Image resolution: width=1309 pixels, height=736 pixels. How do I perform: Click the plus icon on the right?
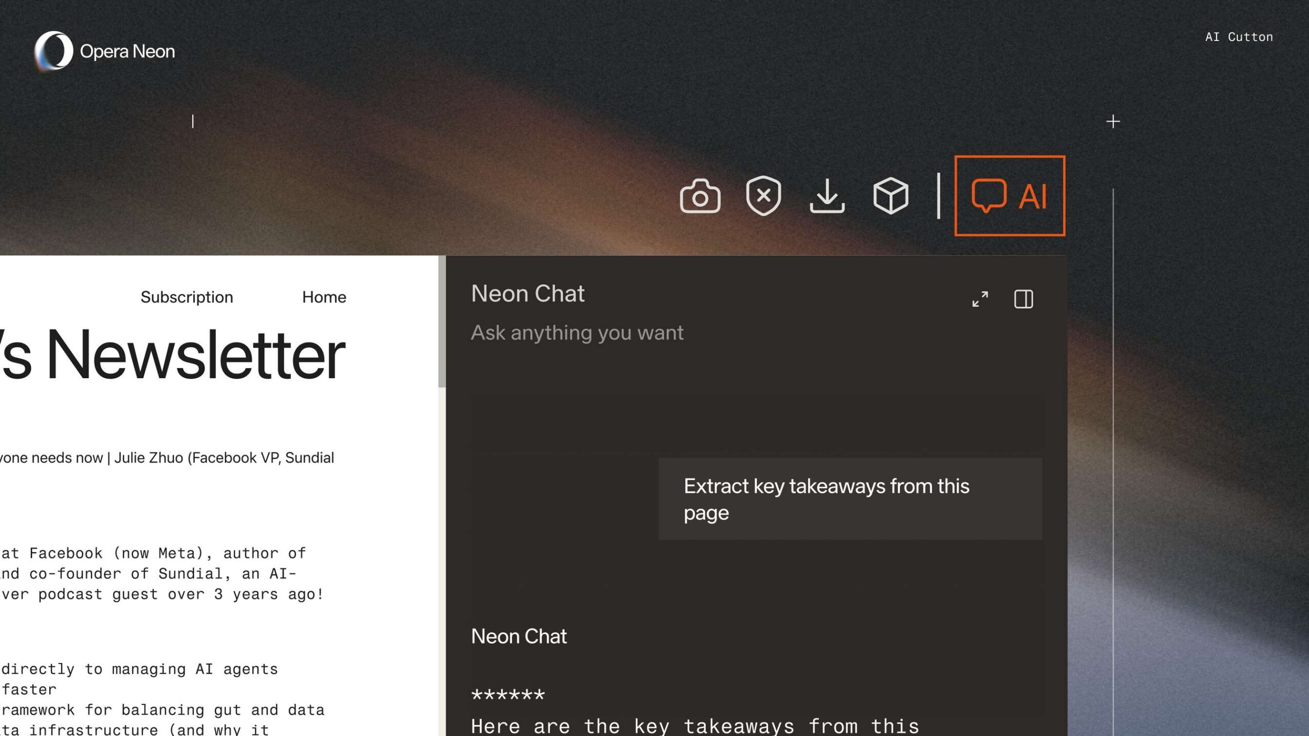point(1113,122)
